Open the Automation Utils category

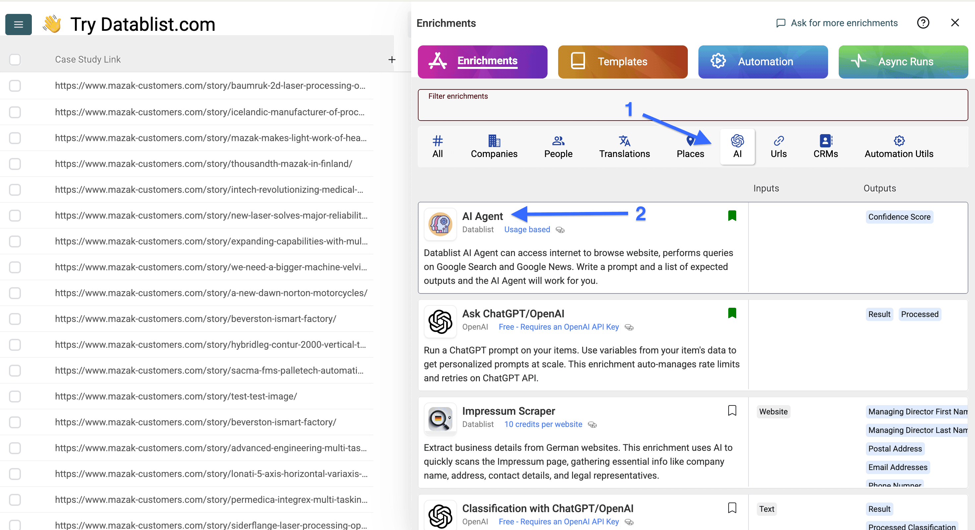899,145
